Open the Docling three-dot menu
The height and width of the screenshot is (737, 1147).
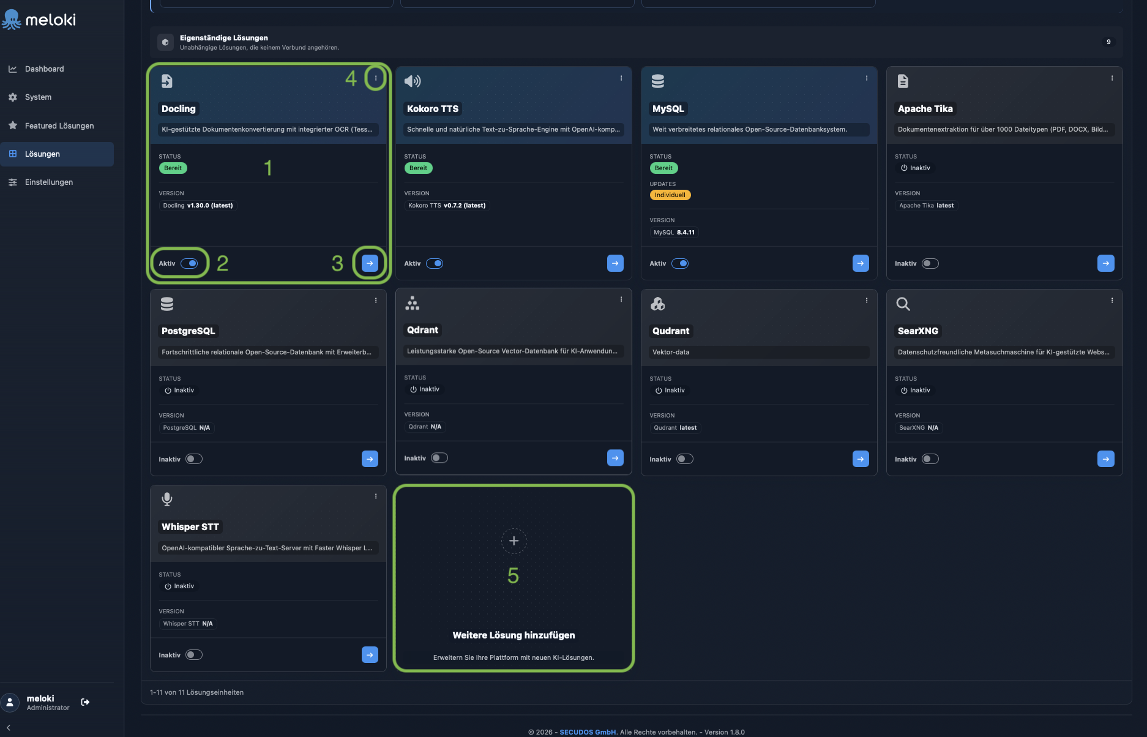pyautogui.click(x=376, y=78)
